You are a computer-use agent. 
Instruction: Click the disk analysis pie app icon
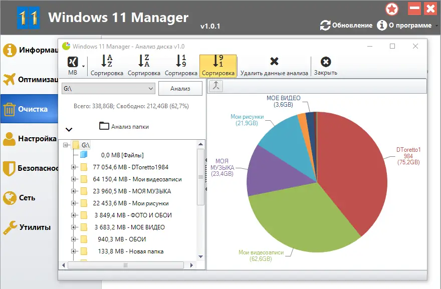(66, 46)
